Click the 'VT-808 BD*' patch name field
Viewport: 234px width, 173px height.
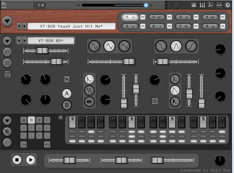pos(51,41)
